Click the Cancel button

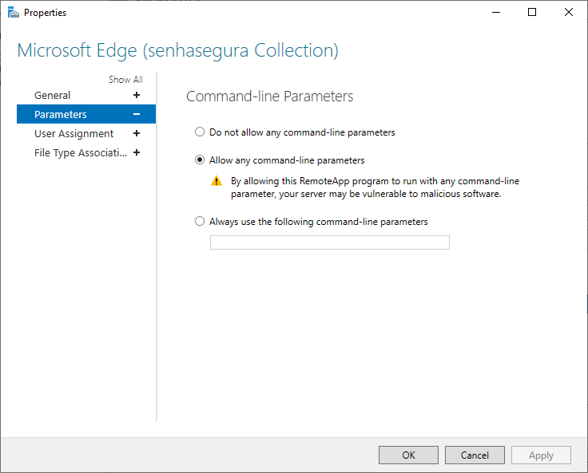click(475, 455)
